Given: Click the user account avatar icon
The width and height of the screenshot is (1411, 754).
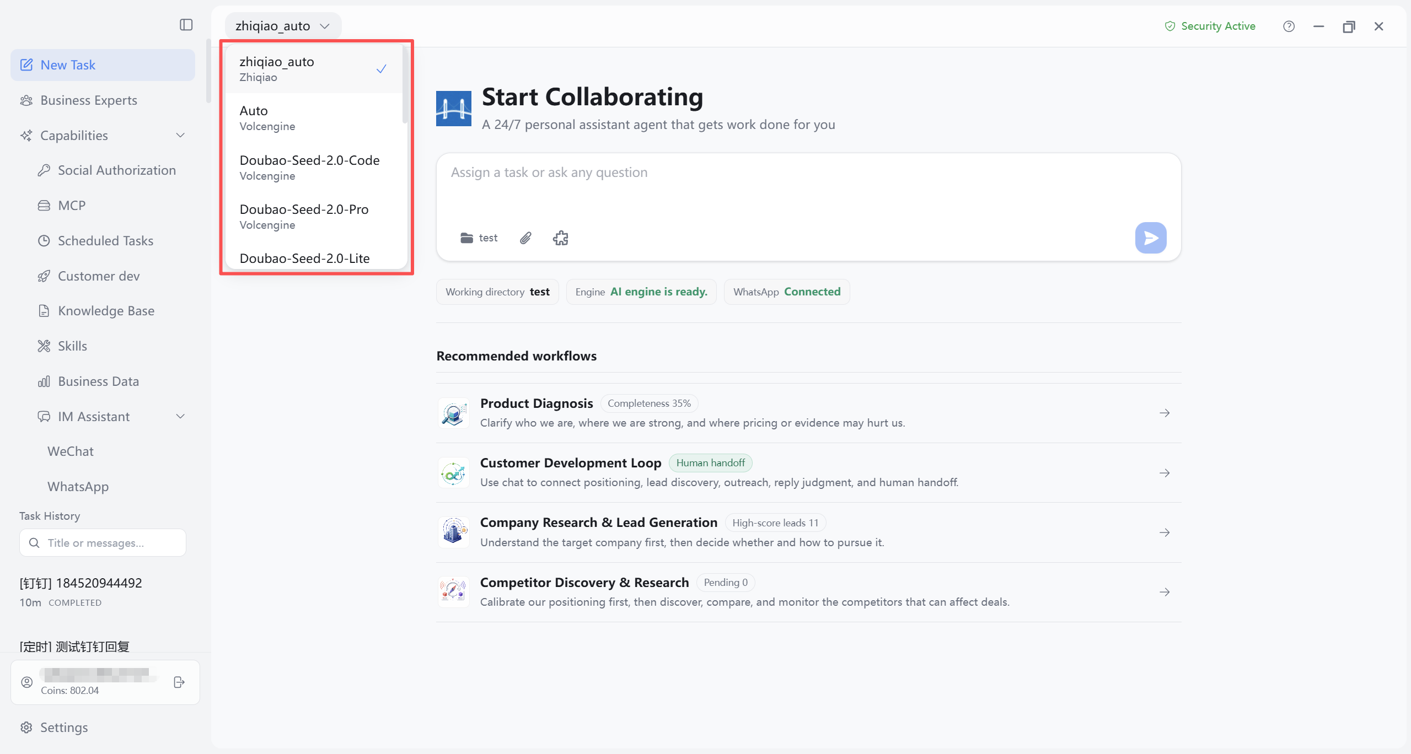Looking at the screenshot, I should pos(26,682).
